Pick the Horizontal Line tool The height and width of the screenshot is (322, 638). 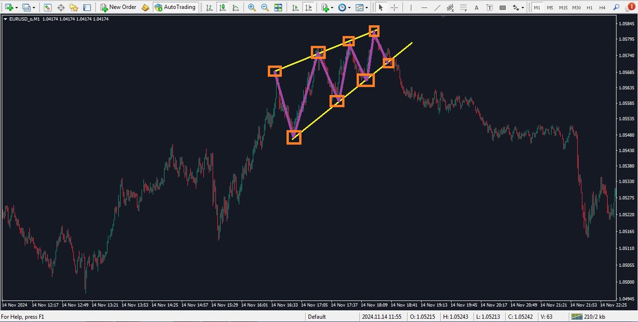[x=424, y=7]
